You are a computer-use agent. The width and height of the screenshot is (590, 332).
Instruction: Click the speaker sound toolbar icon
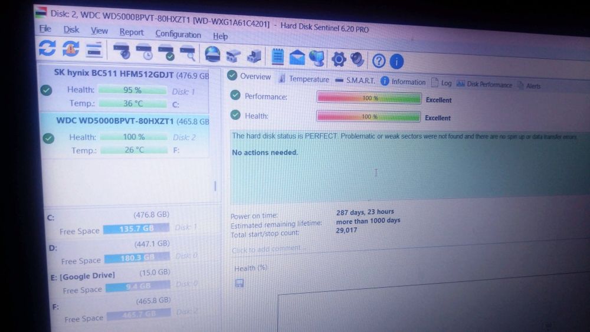coord(357,60)
